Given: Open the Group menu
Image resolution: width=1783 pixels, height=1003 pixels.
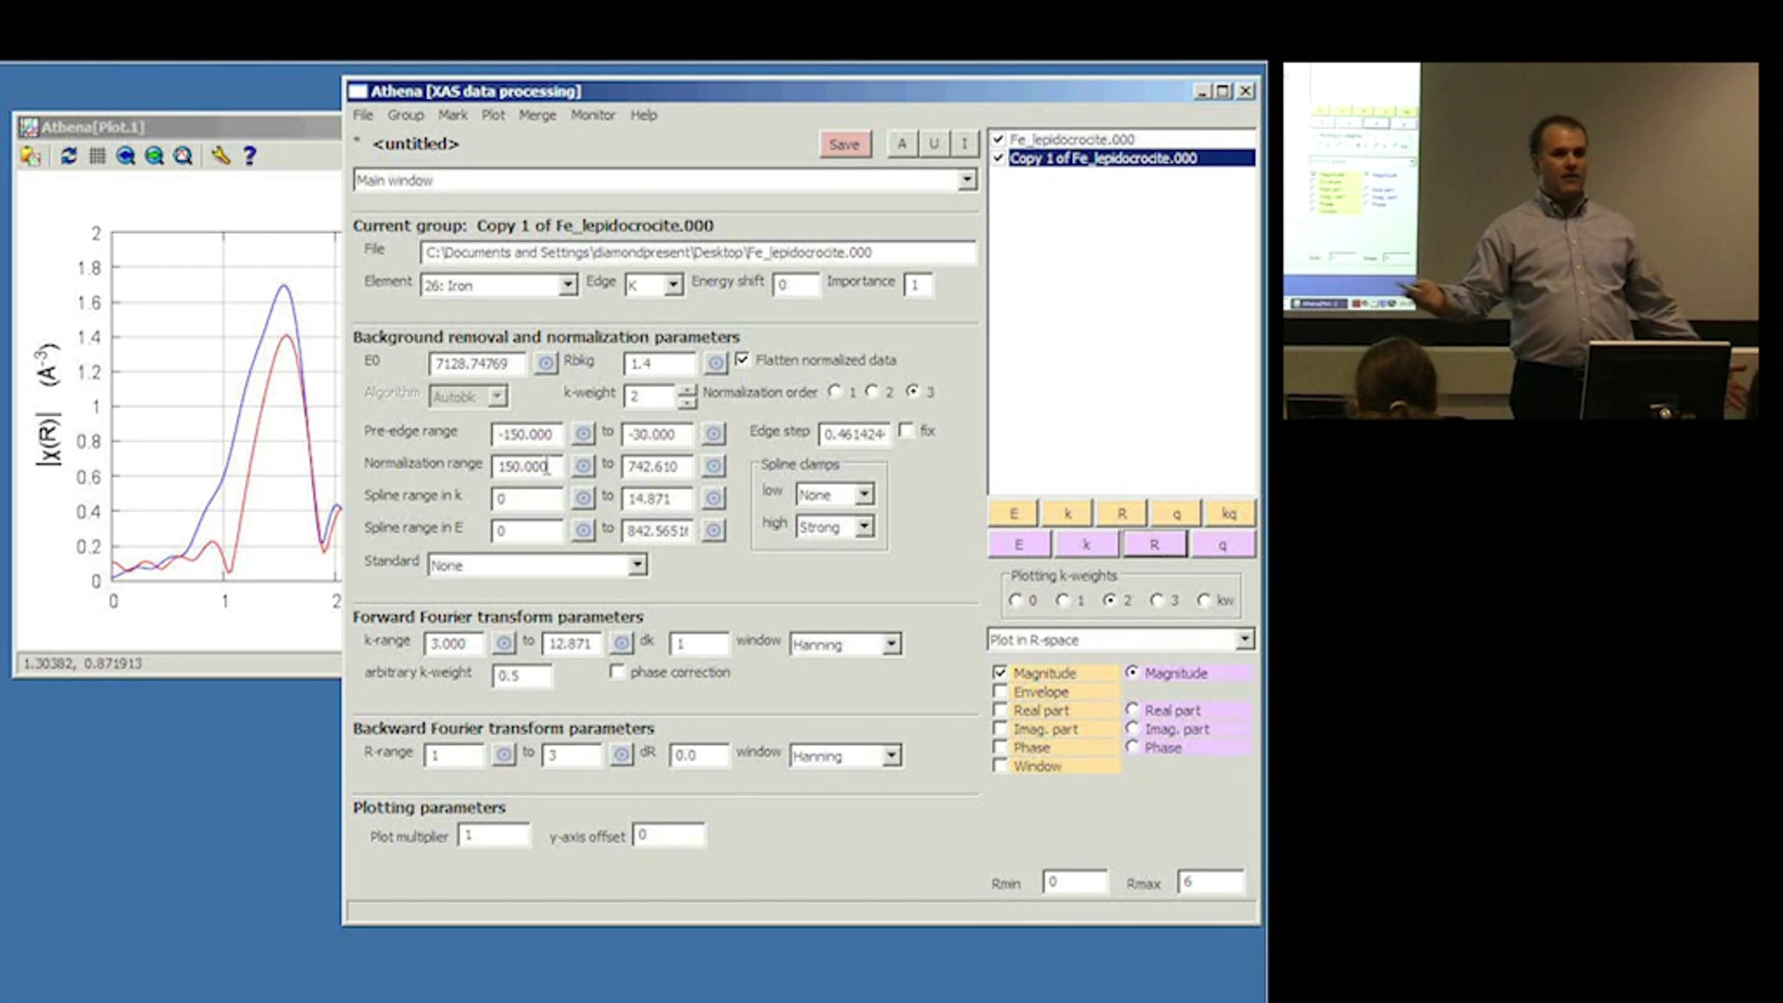Looking at the screenshot, I should [406, 115].
